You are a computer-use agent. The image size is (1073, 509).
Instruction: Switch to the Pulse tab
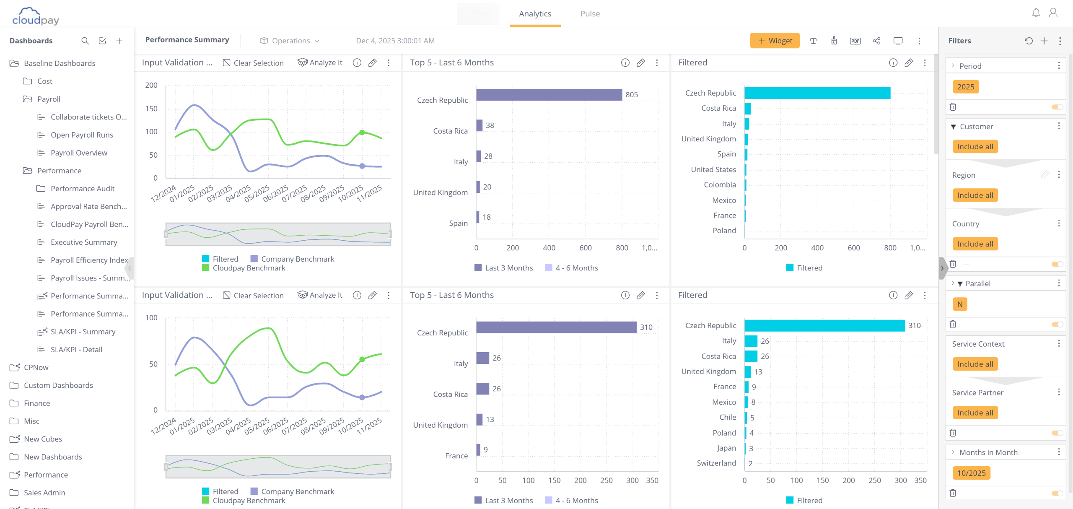pyautogui.click(x=590, y=14)
